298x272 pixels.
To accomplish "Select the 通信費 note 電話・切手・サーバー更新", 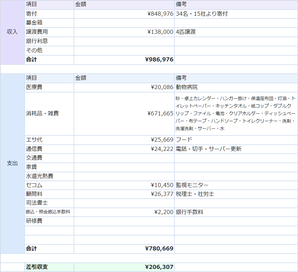I will click(x=236, y=149).
